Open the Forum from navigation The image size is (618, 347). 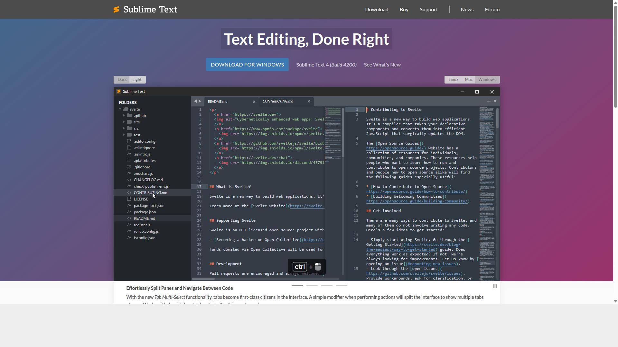[492, 9]
